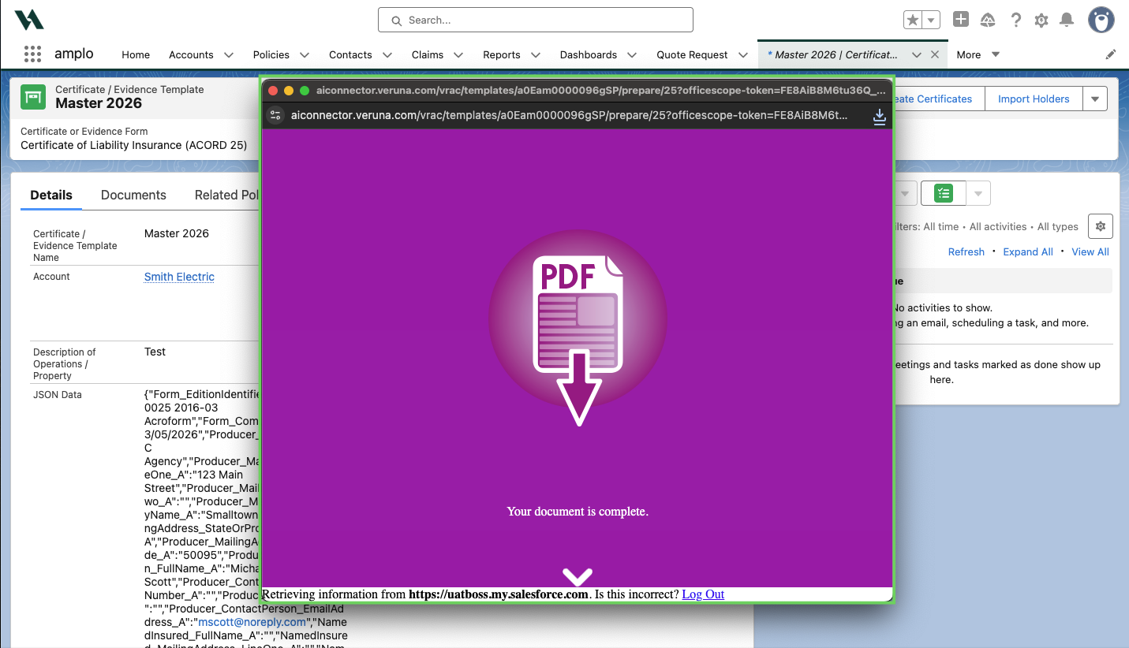Open the Reports tab

[x=502, y=54]
